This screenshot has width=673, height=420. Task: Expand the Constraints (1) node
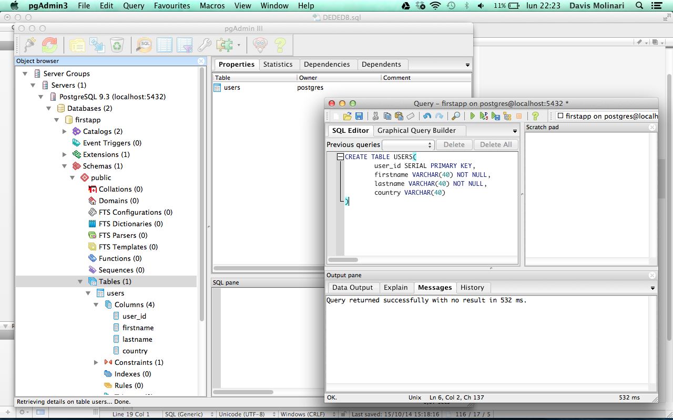tap(96, 362)
